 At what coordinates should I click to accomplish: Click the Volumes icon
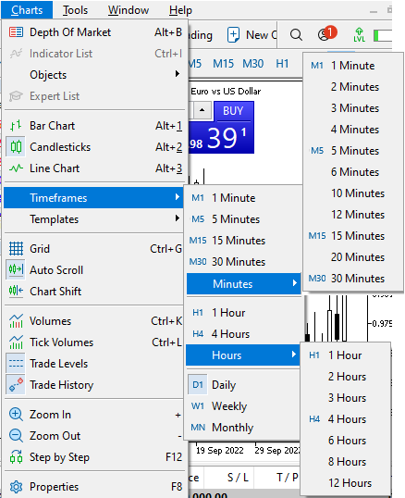tap(16, 321)
